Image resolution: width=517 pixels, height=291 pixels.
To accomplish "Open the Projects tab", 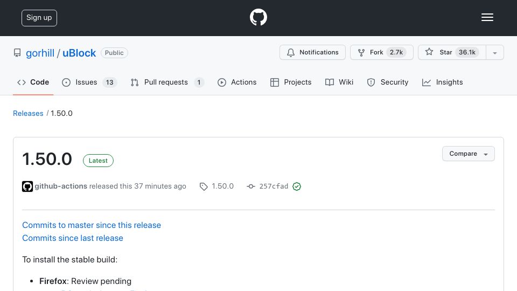I will (290, 82).
